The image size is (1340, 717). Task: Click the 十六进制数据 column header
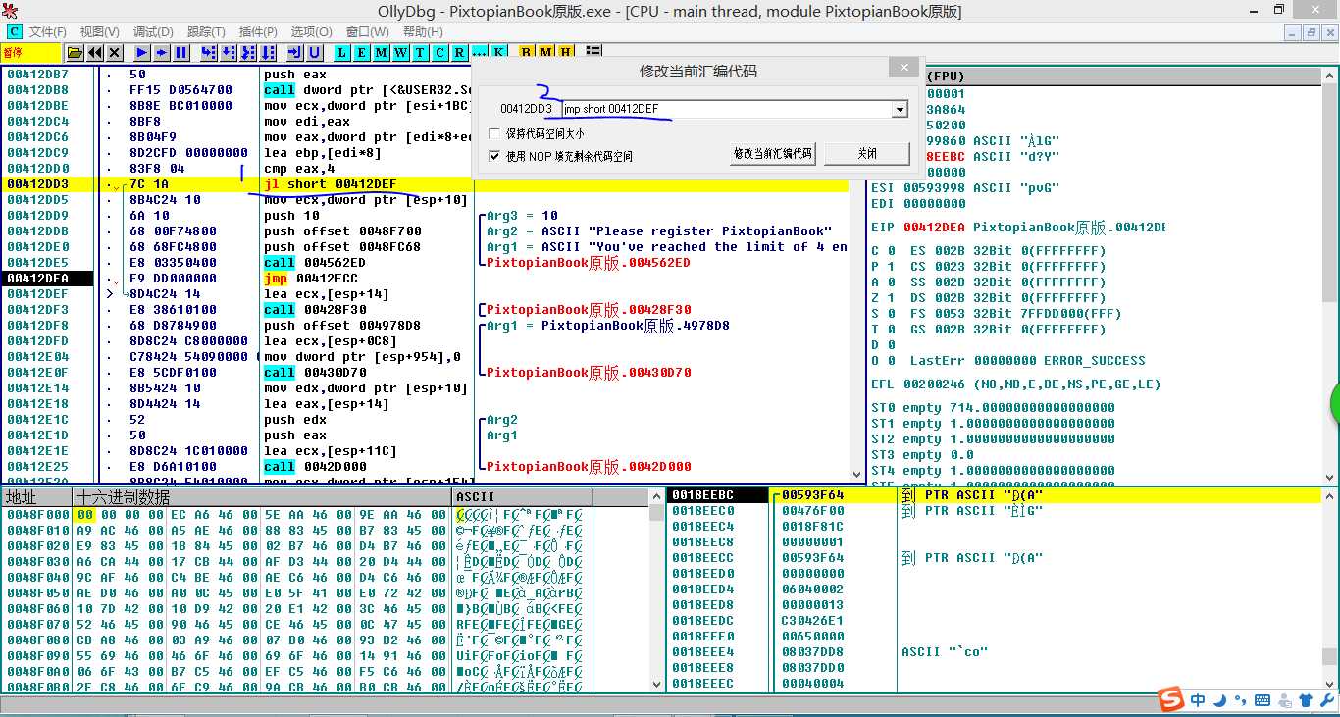click(263, 497)
